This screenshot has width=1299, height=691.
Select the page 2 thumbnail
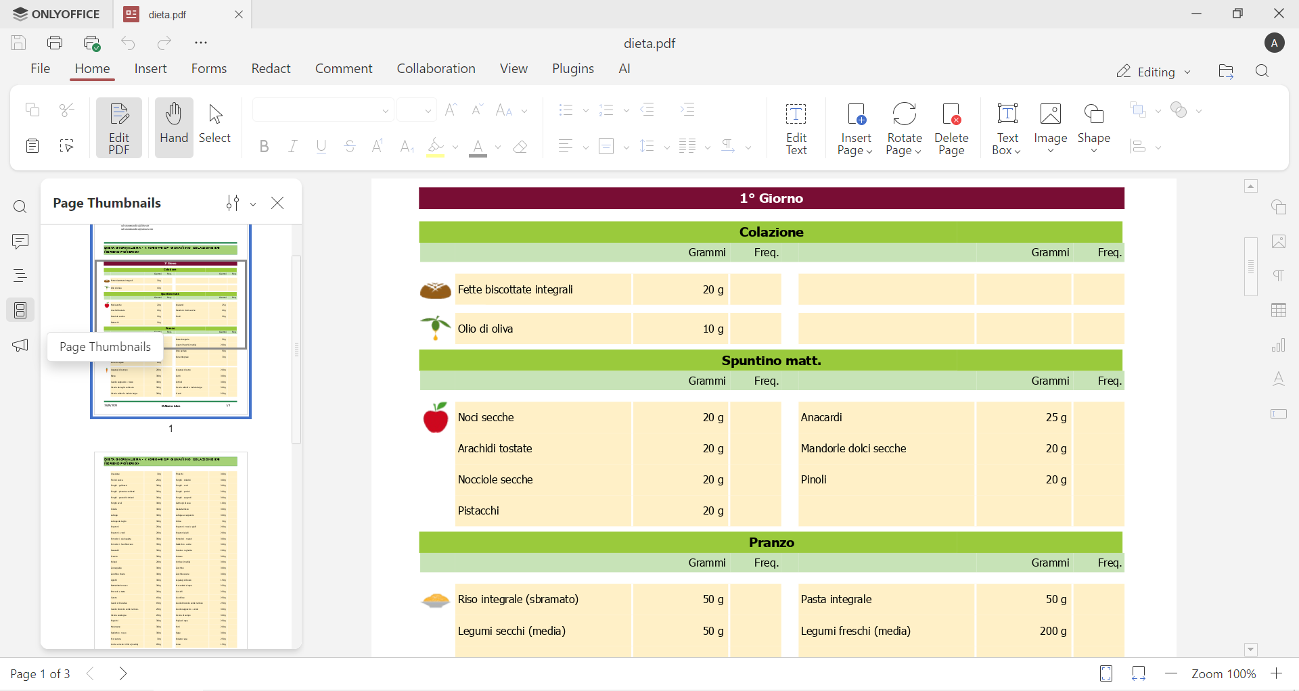click(x=171, y=549)
